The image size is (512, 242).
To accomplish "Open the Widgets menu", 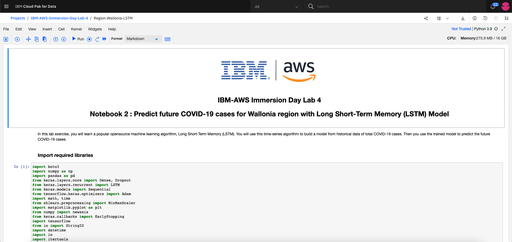I will pos(95,29).
